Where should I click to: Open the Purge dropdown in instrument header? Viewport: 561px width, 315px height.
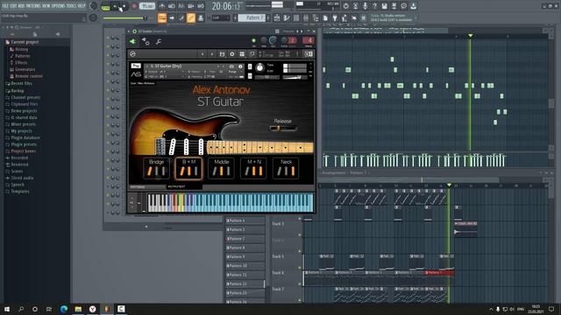(x=234, y=72)
